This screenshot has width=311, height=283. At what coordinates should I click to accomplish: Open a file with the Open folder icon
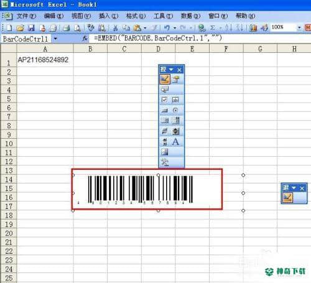(20, 27)
